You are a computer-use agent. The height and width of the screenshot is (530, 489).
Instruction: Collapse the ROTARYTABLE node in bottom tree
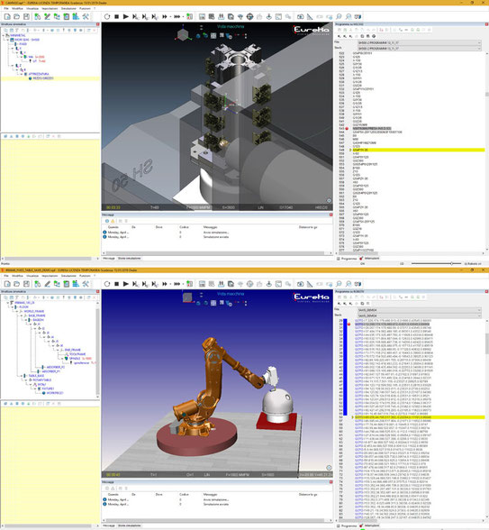coord(25,380)
